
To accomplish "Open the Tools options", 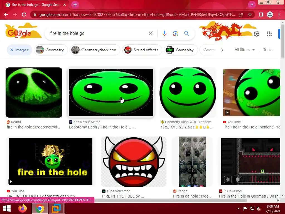I will [268, 50].
